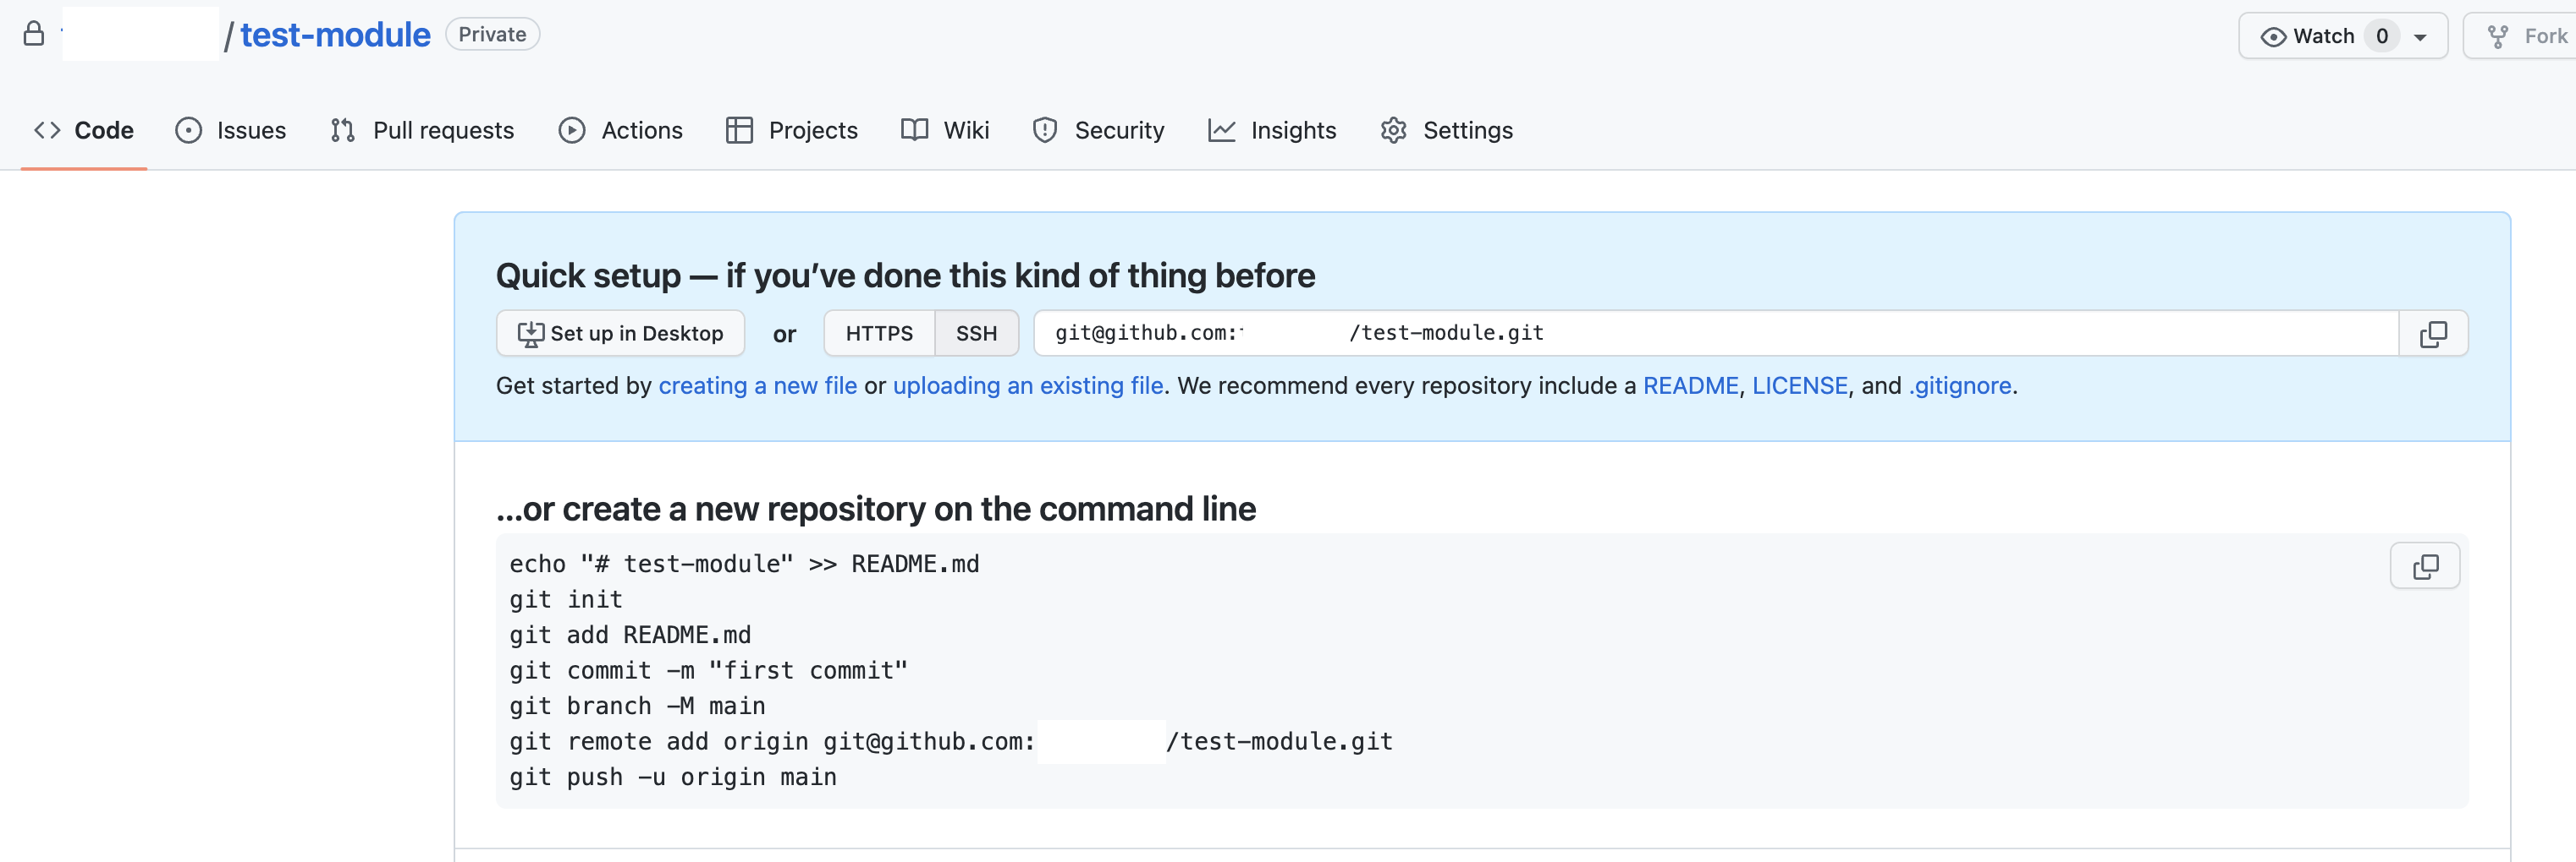This screenshot has width=2576, height=862.
Task: Click the Private visibility badge
Action: 492,34
